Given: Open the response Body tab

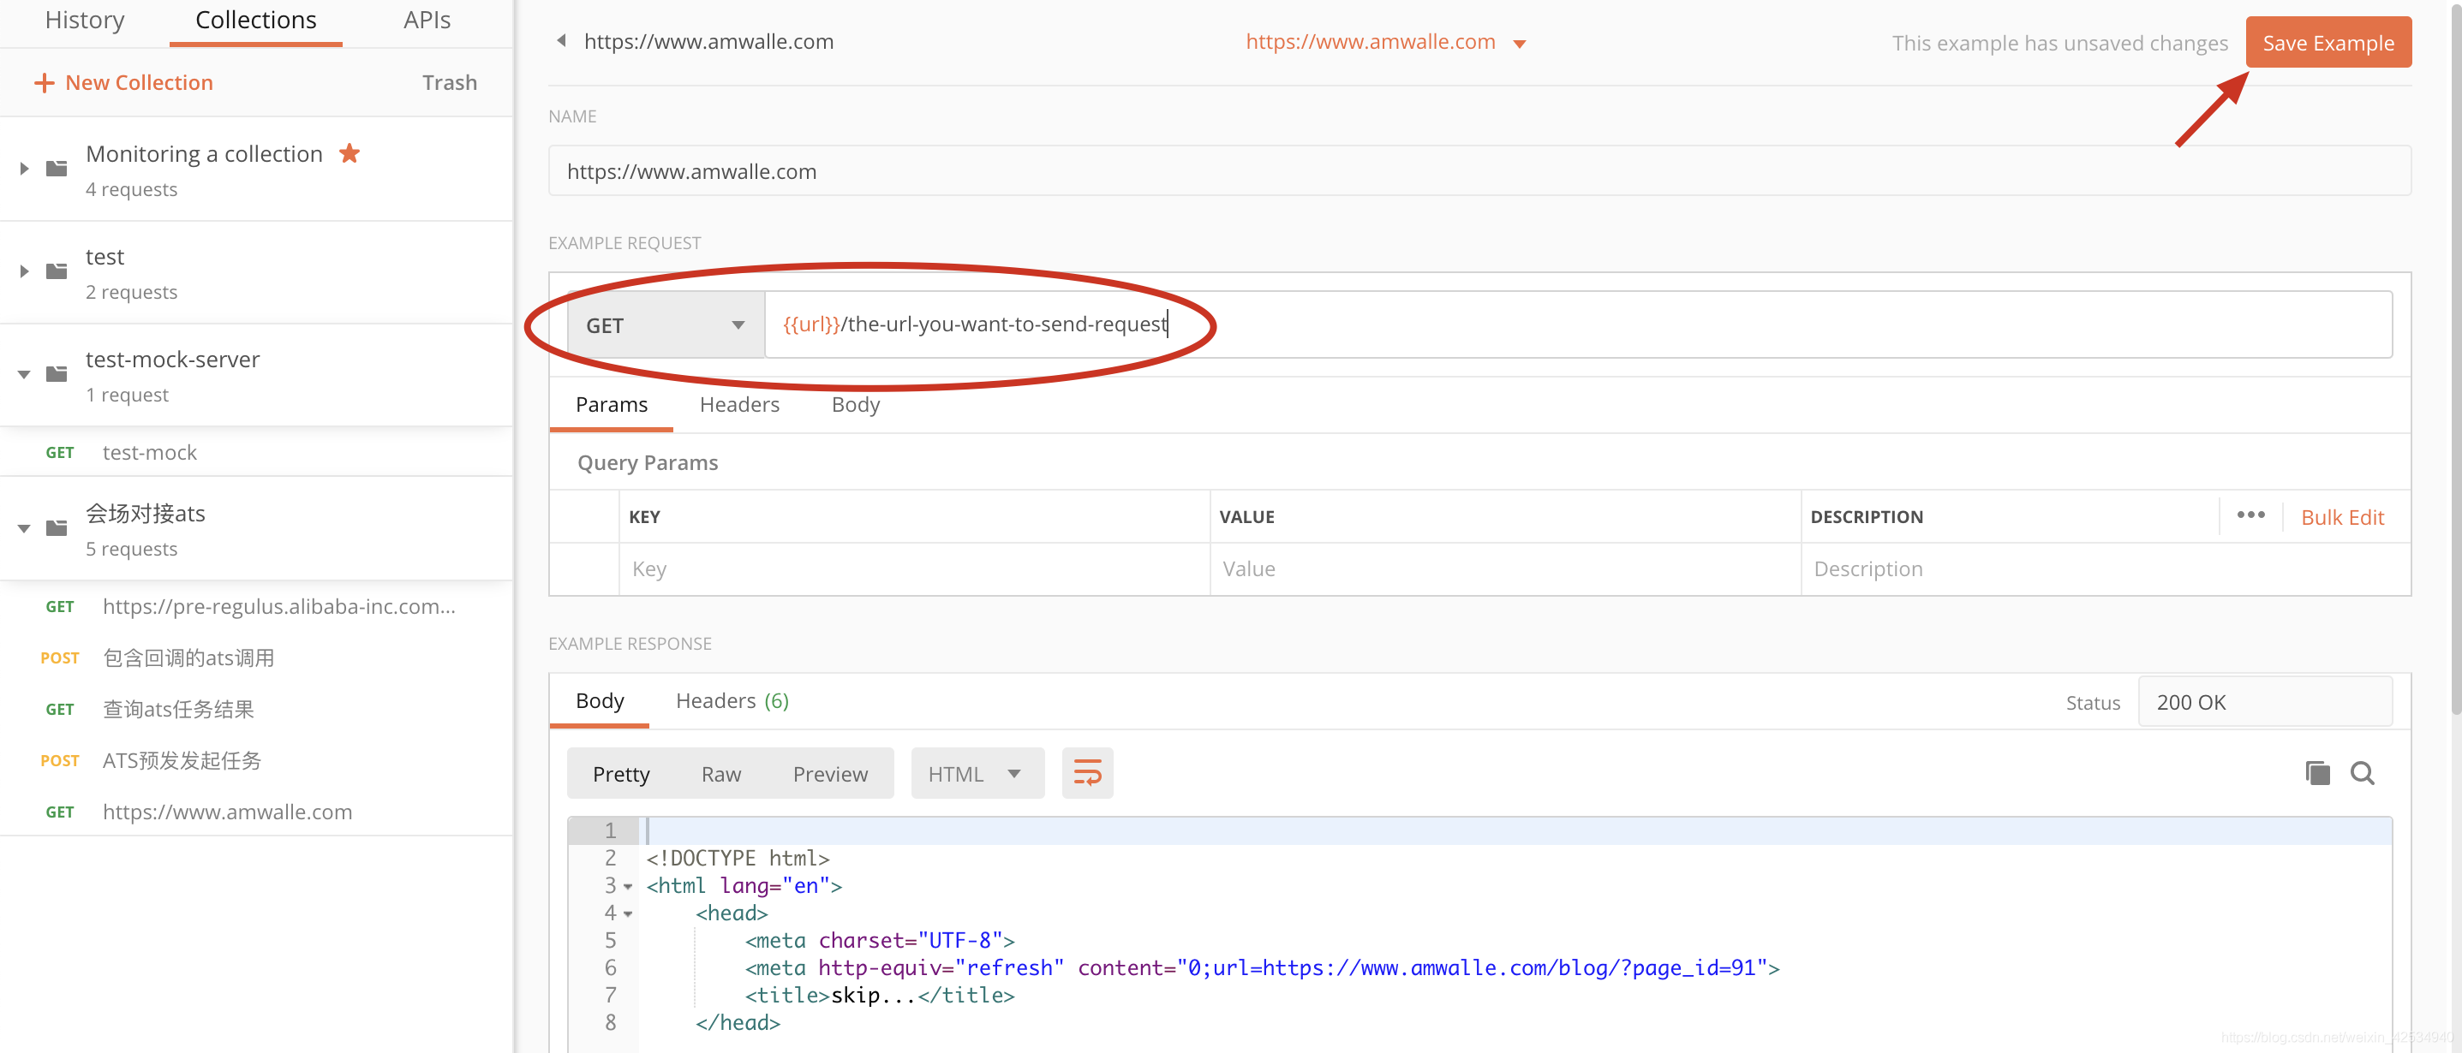Looking at the screenshot, I should point(600,700).
